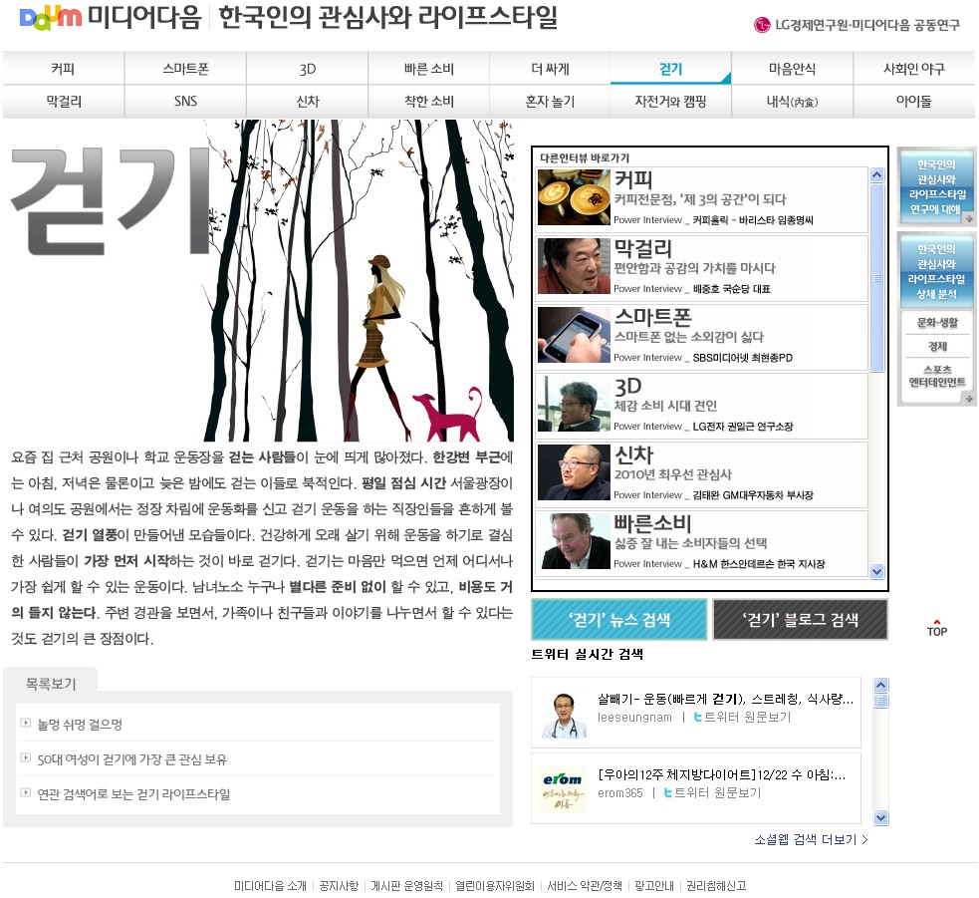Open the 막걸리 tab in navigation
979x898 pixels.
(x=63, y=102)
